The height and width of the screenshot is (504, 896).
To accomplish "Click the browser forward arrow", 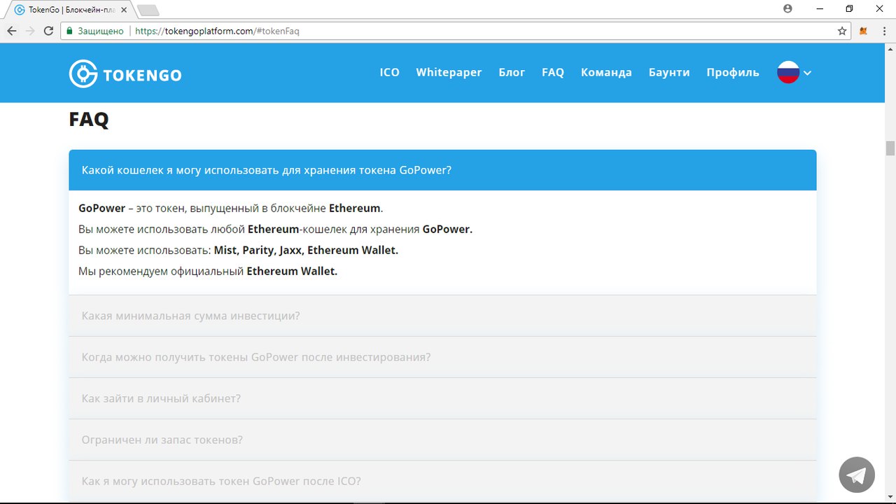I will coord(30,31).
